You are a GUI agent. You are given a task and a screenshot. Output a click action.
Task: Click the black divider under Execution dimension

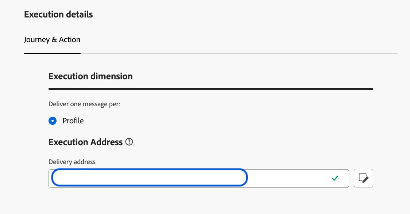coord(211,89)
